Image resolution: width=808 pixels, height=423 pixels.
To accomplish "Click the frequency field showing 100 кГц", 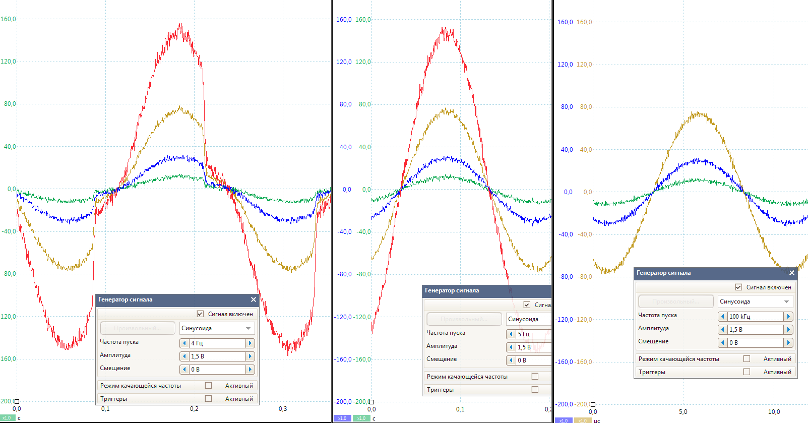I will 755,317.
